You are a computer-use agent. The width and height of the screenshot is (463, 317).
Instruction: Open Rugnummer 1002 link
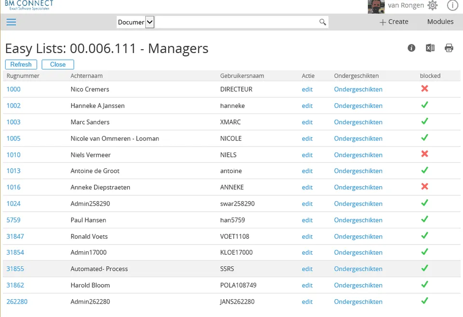[14, 106]
